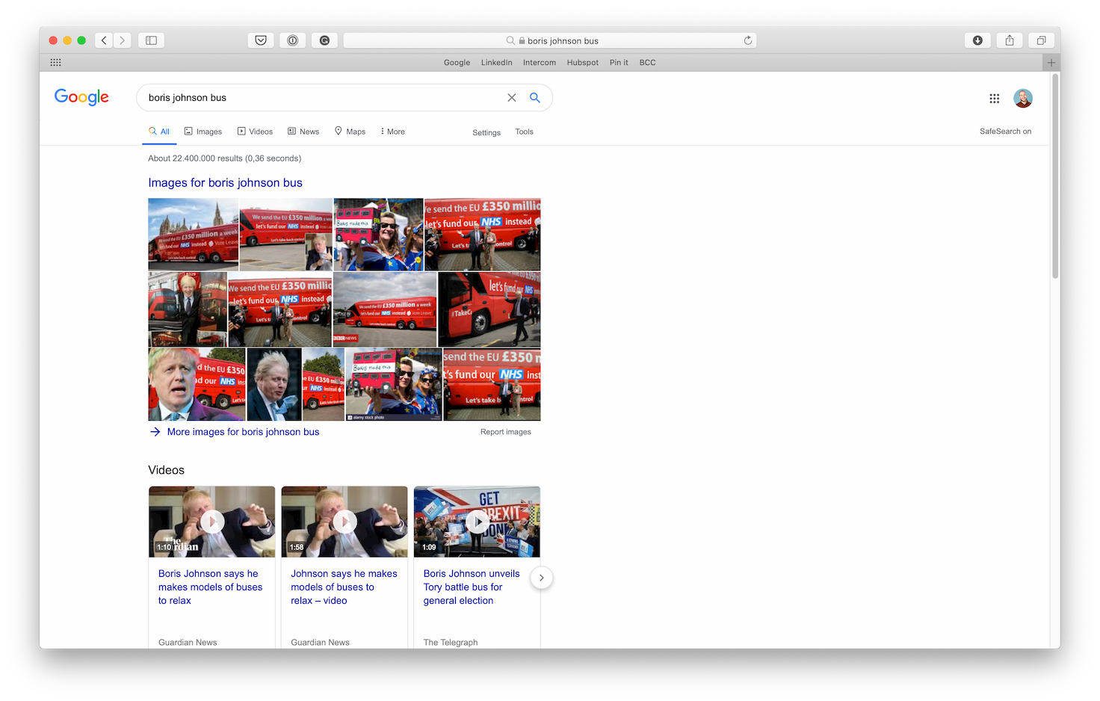Open the Settings dropdown menu
The width and height of the screenshot is (1100, 701).
coord(486,132)
